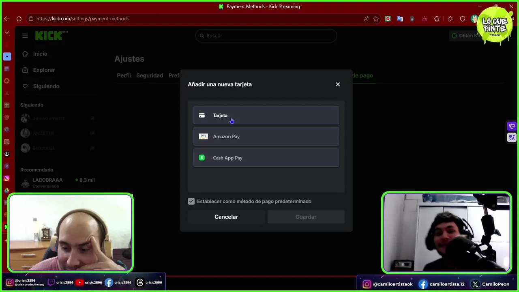This screenshot has width=519, height=292.
Task: Open the gray document extension icon
Action: click(412, 19)
